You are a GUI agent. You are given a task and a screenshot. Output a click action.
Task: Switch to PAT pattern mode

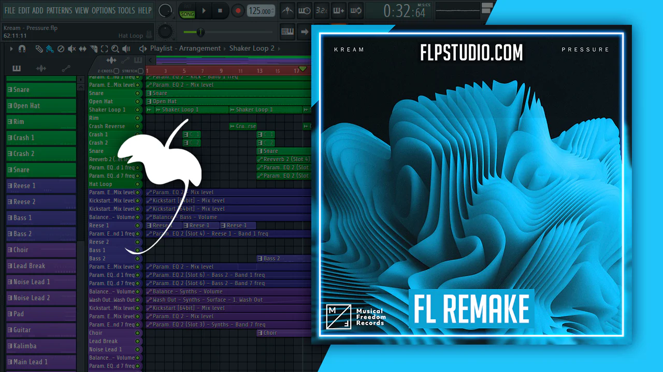click(187, 7)
